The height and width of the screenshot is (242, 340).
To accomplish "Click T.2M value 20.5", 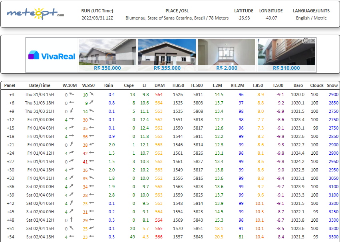I will click(x=219, y=237).
